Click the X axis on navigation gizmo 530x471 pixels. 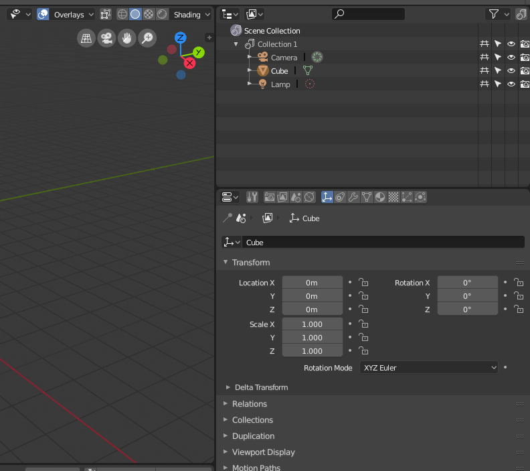tap(189, 63)
